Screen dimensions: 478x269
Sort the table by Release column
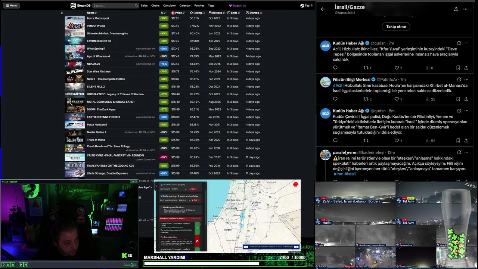point(217,13)
